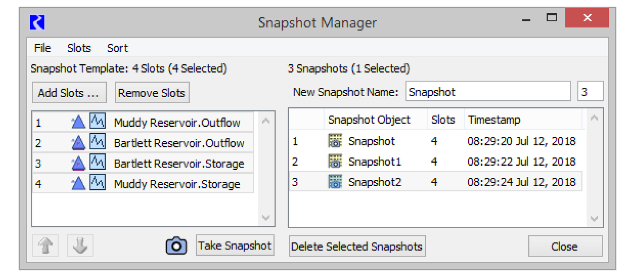Click series slot icon for Bartlett Reservoir.Storage
Image resolution: width=639 pixels, height=277 pixels.
coord(97,164)
